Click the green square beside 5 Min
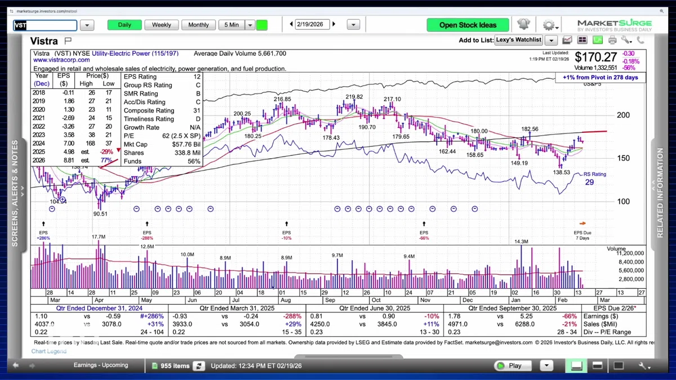Image resolution: width=676 pixels, height=380 pixels. point(262,25)
